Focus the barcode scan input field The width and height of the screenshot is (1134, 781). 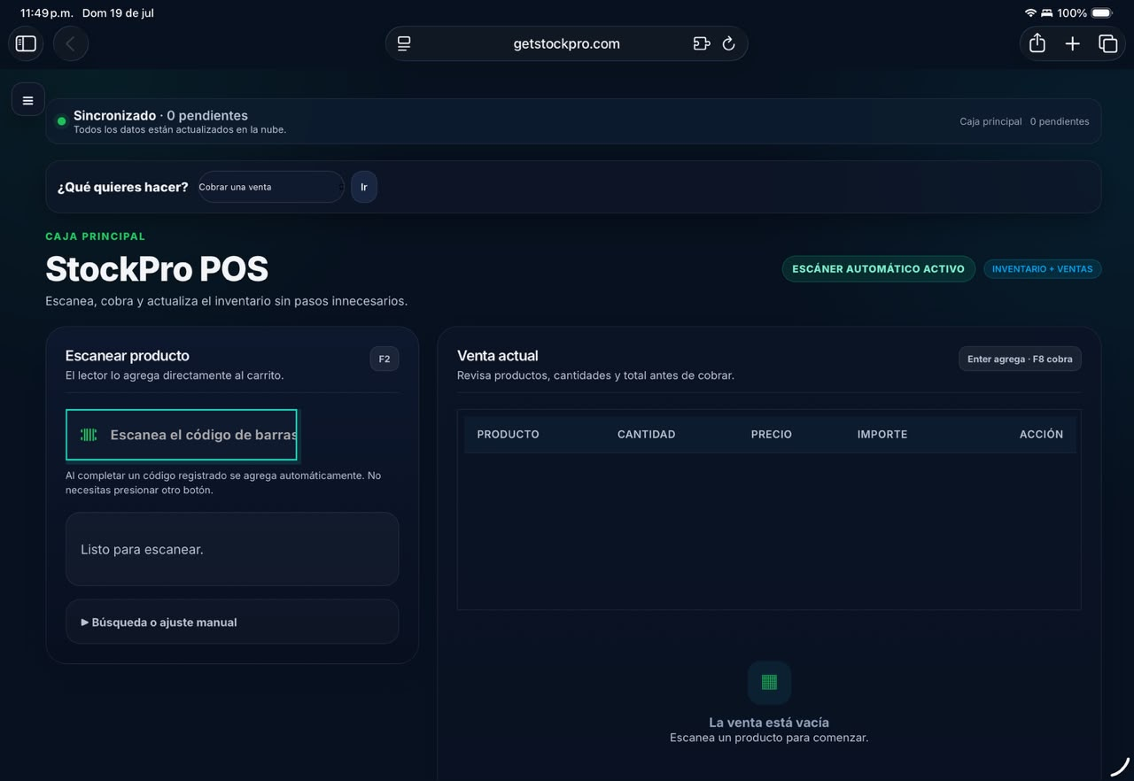tap(182, 435)
